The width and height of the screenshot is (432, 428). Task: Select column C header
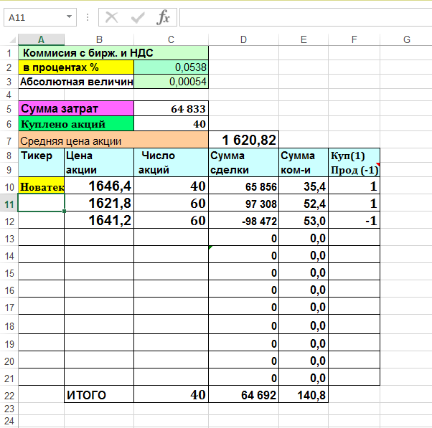[x=171, y=39]
